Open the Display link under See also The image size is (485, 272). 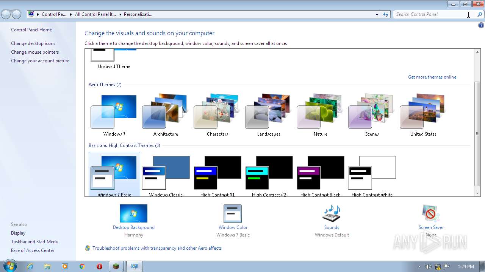[x=18, y=233]
